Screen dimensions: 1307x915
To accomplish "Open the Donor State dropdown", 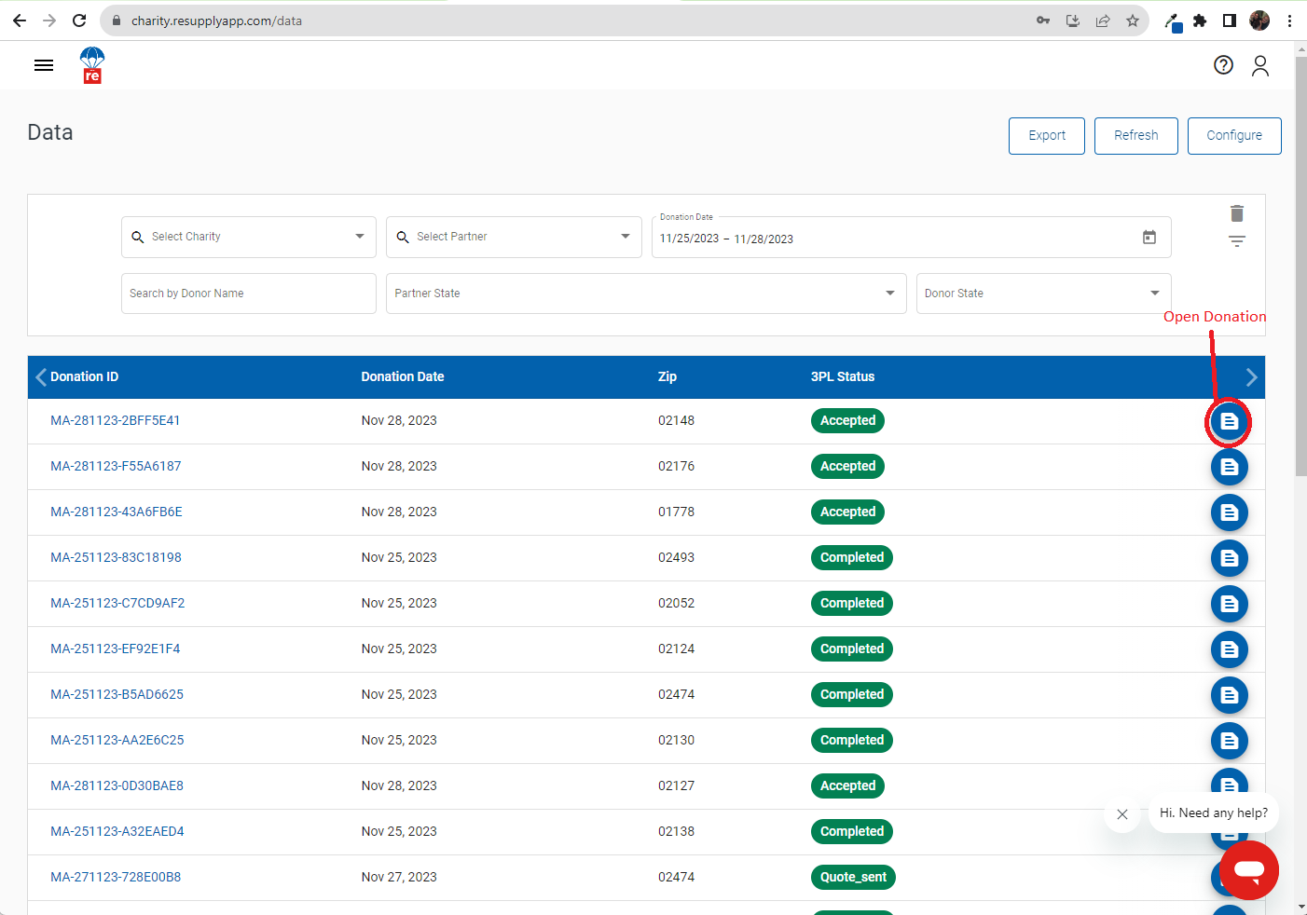I will click(x=1044, y=294).
